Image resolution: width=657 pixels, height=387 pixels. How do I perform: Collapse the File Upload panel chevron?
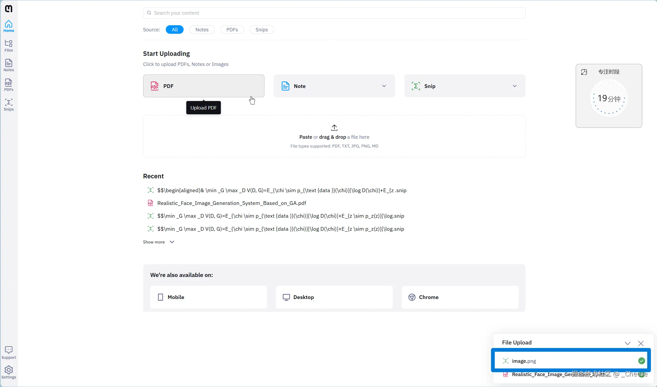[x=628, y=343]
